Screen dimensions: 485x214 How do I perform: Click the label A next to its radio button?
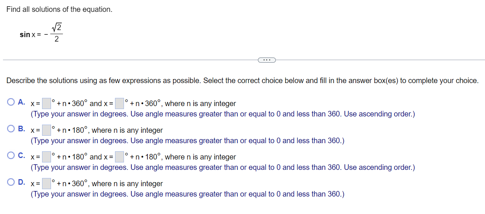tap(20, 101)
